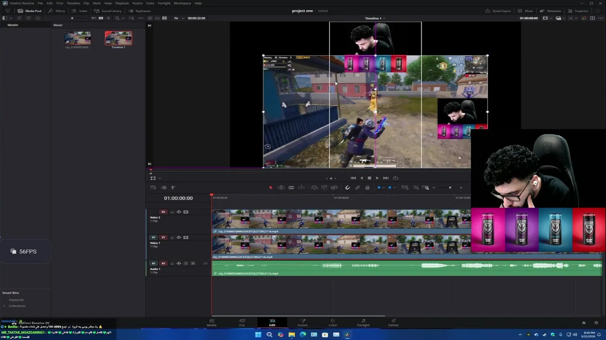This screenshot has height=340, width=606.
Task: Click the Stop playback button
Action: 369,178
